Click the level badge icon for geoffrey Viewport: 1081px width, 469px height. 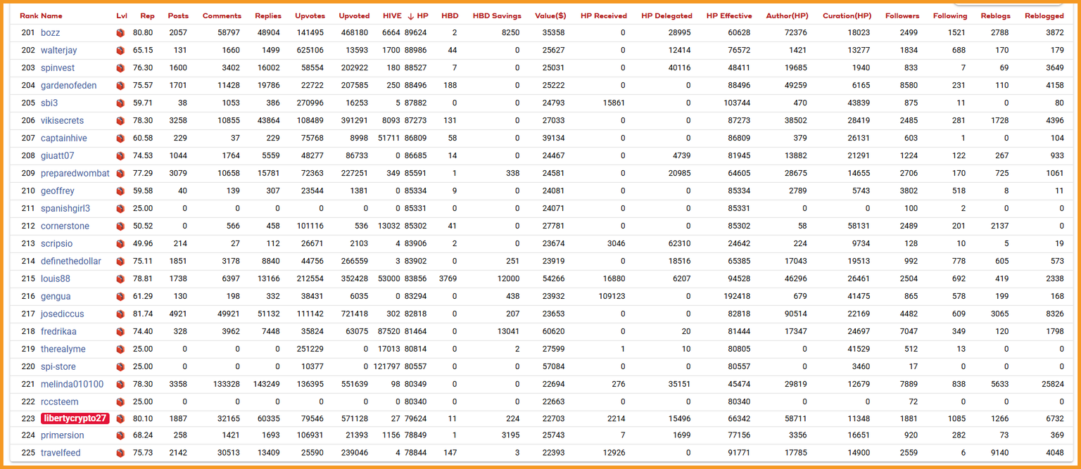coord(120,191)
